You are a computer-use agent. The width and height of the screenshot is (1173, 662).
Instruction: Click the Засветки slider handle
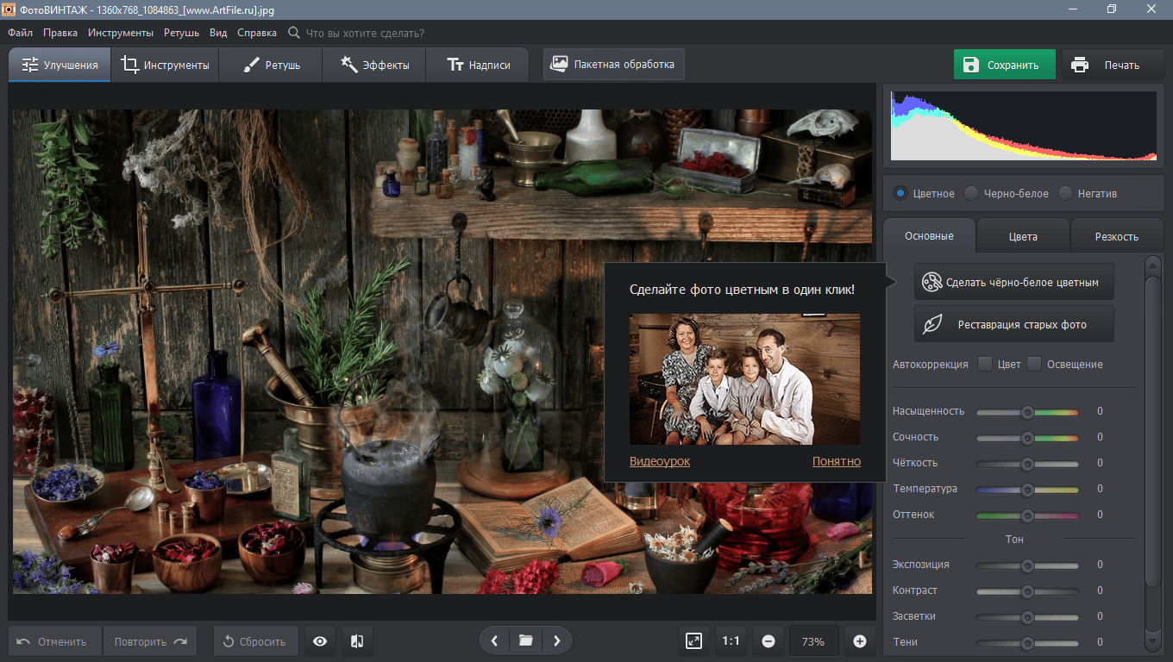1027,617
